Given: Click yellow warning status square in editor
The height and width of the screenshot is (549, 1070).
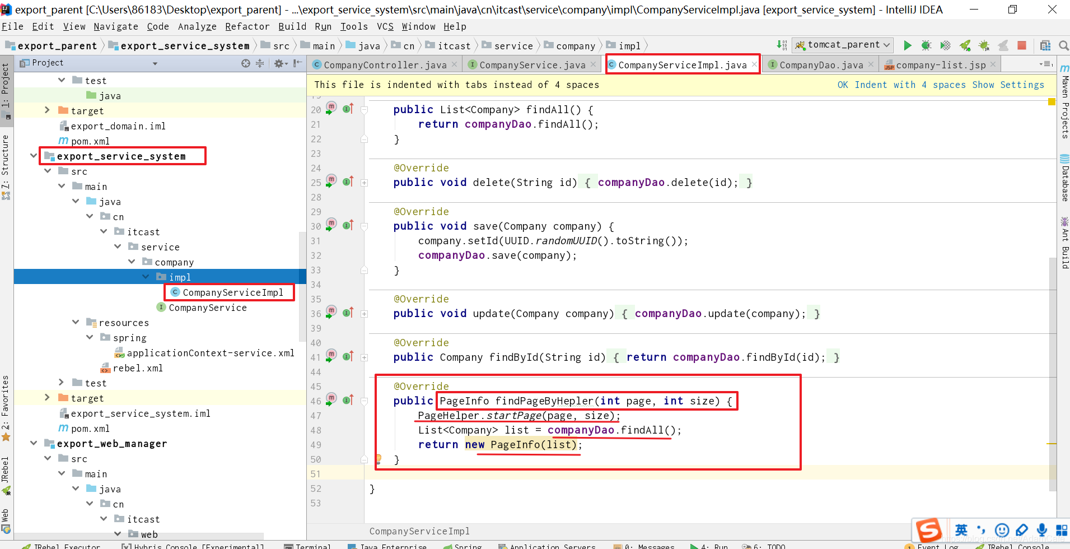Looking at the screenshot, I should [1052, 102].
